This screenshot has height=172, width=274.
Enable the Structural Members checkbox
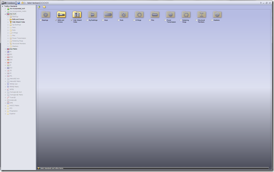(x=196, y=20)
